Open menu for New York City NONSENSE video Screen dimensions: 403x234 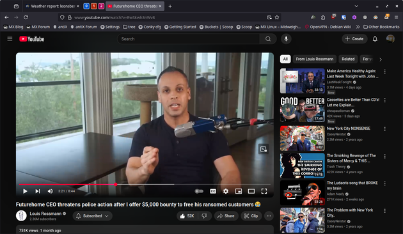point(384,129)
